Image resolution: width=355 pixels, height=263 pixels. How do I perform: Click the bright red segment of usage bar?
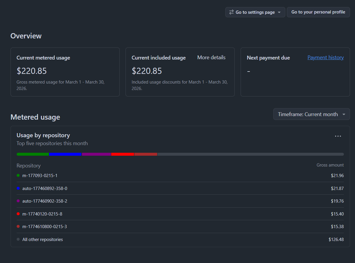(x=123, y=154)
